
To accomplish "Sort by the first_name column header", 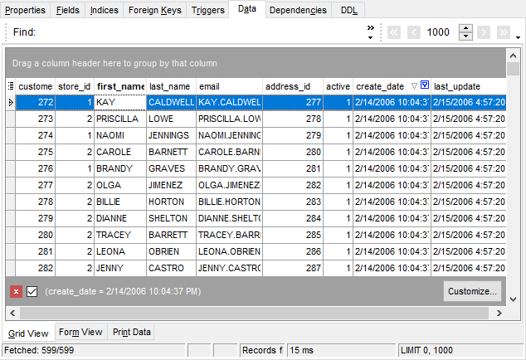I will point(119,86).
